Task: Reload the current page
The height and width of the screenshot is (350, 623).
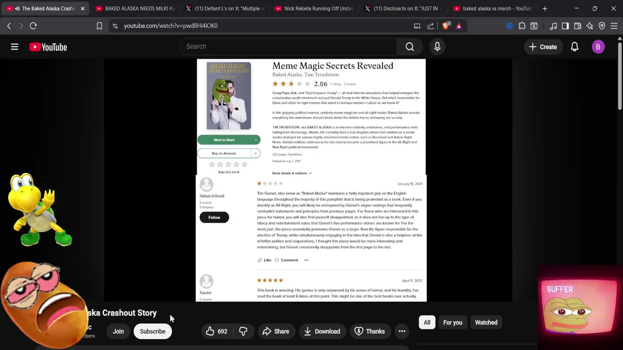Action: coord(33,26)
